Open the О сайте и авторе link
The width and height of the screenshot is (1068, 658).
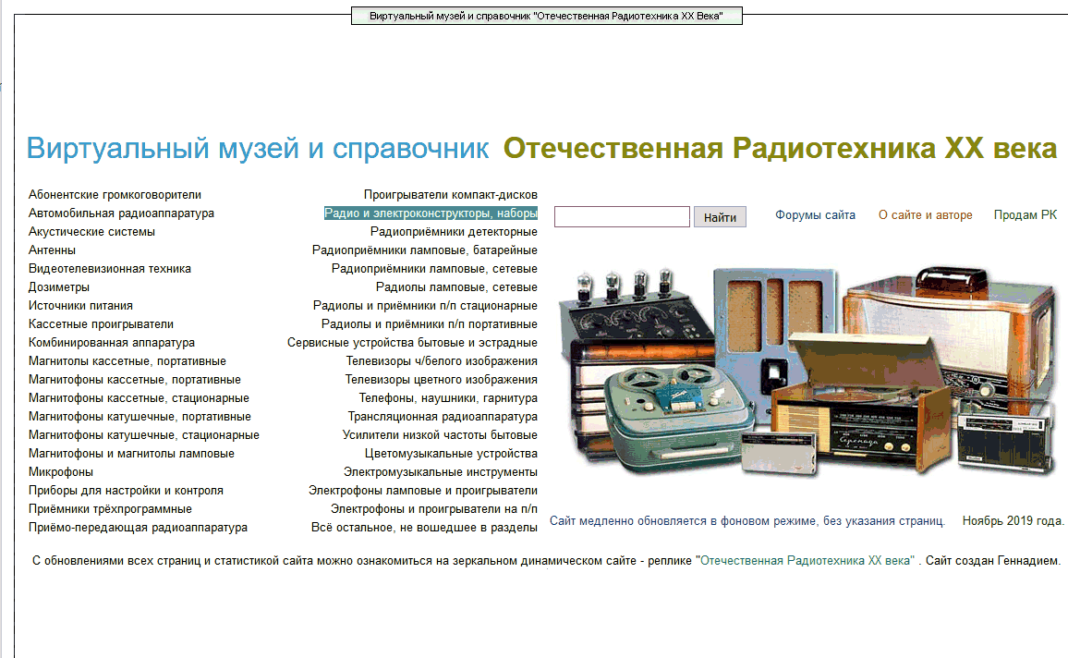pos(925,215)
